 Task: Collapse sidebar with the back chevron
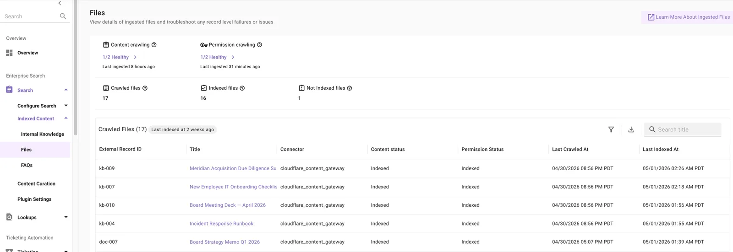[x=60, y=3]
